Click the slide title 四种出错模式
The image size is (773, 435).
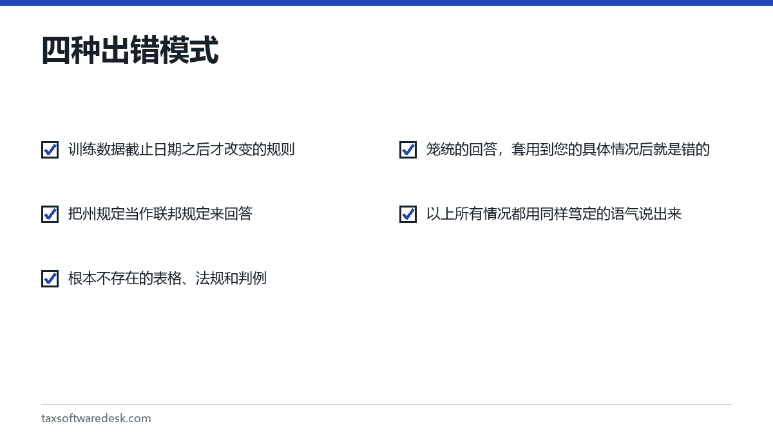(130, 50)
